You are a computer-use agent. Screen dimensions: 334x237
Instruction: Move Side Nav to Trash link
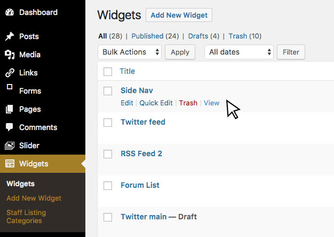click(188, 103)
